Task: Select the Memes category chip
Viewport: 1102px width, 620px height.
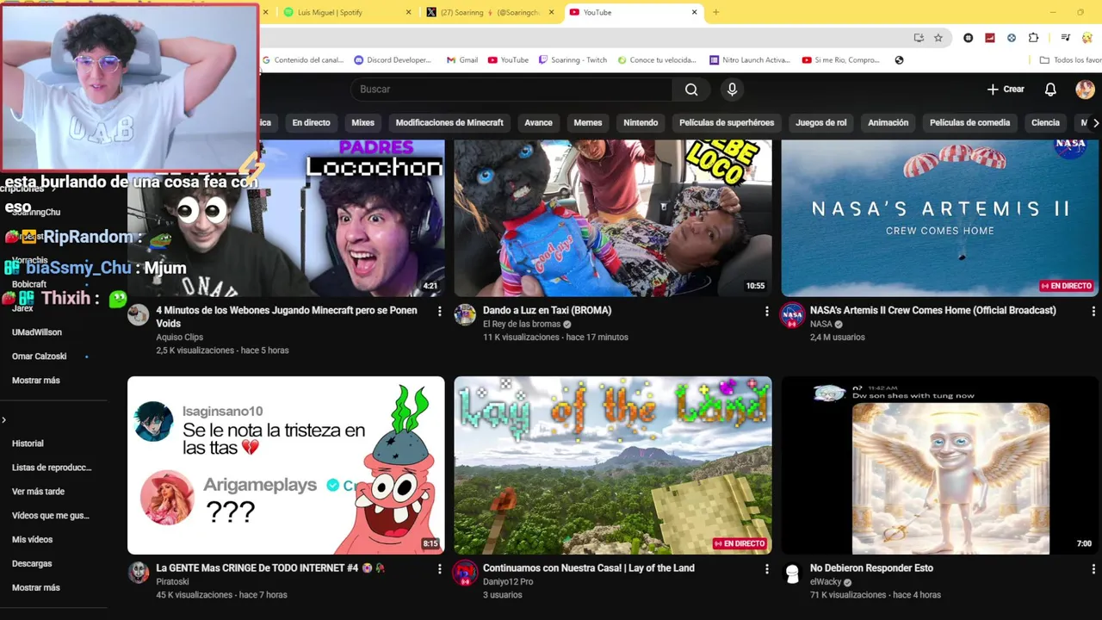Action: [x=588, y=123]
